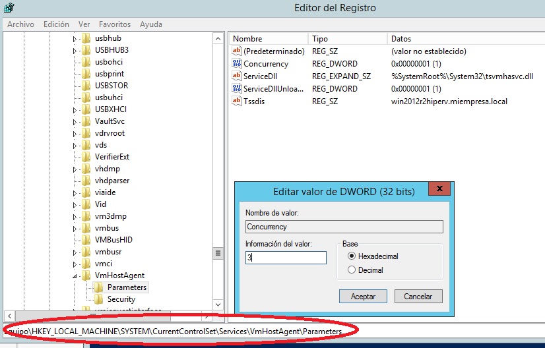Collapse the VmHostAgent tree node

(x=75, y=275)
